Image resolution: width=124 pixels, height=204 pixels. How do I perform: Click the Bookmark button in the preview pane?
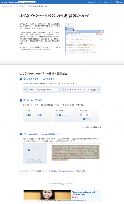coord(32,150)
